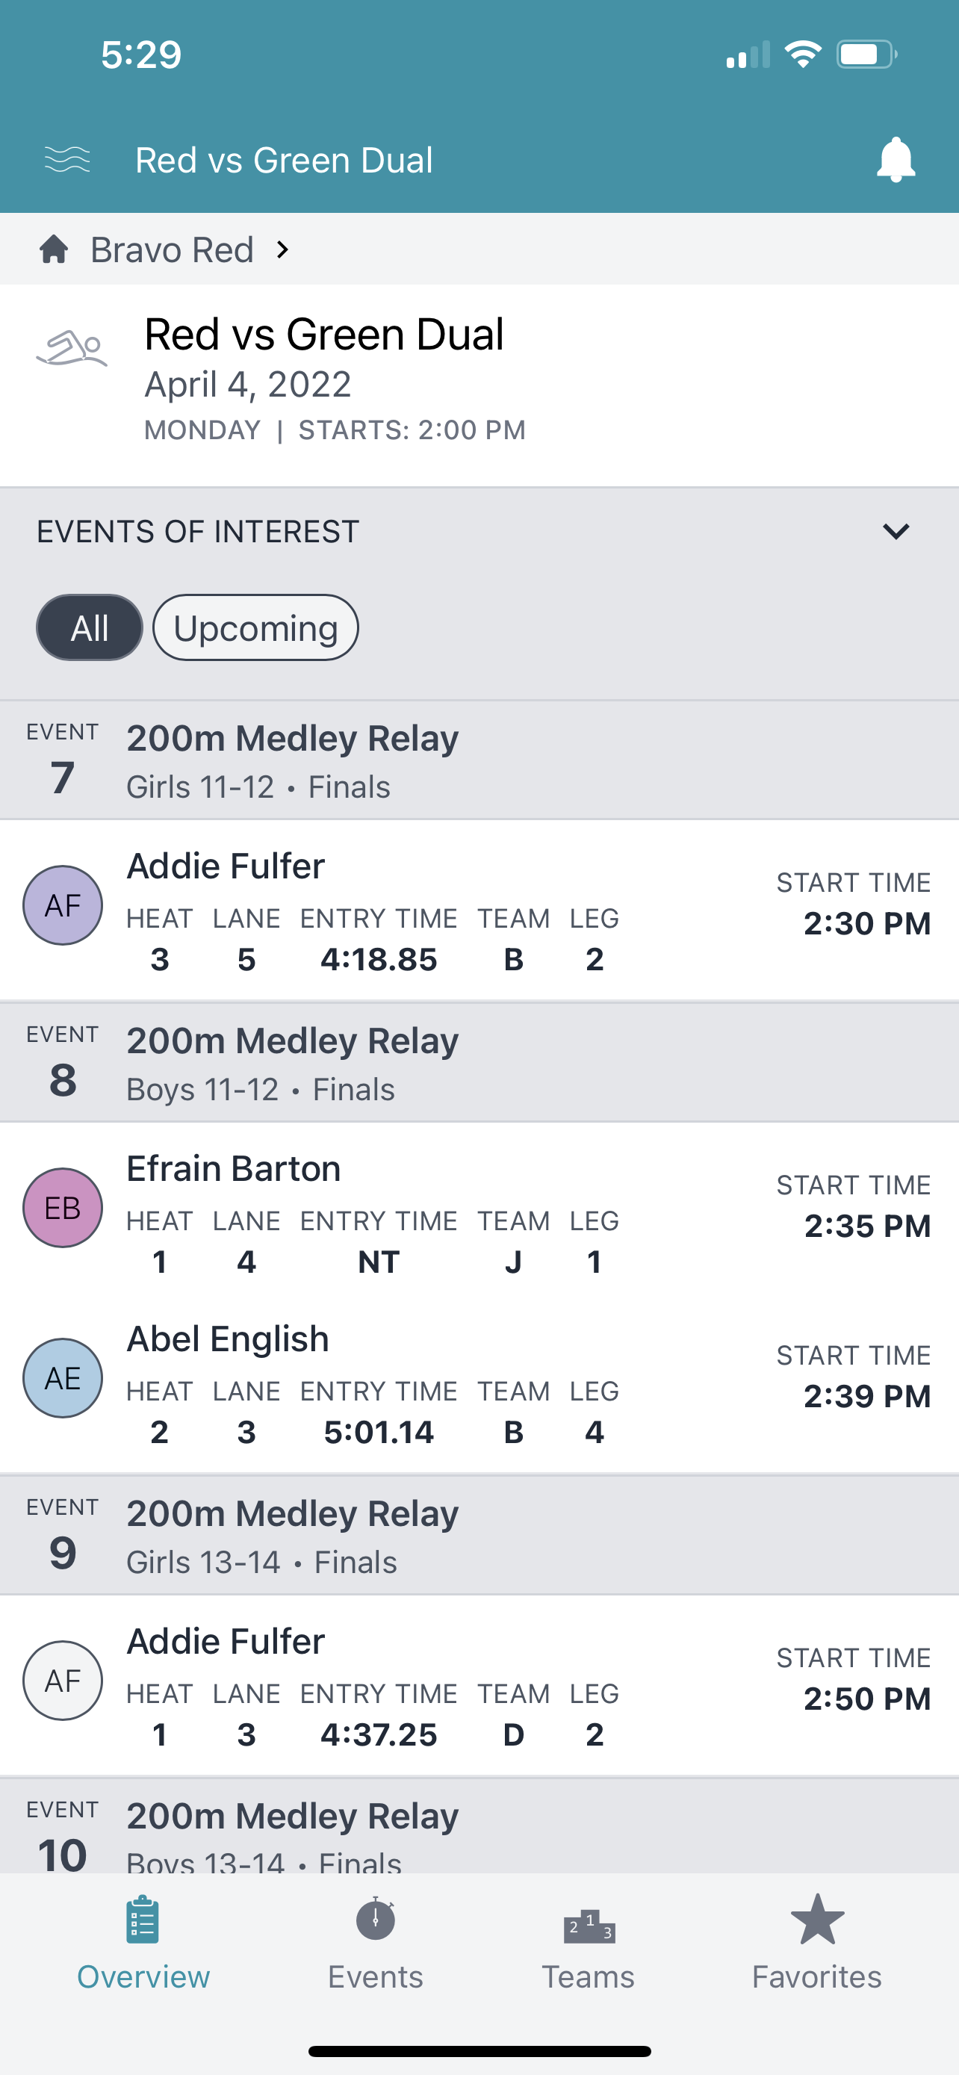The image size is (959, 2075).
Task: Tap the pink EB avatar circle
Action: (x=63, y=1208)
